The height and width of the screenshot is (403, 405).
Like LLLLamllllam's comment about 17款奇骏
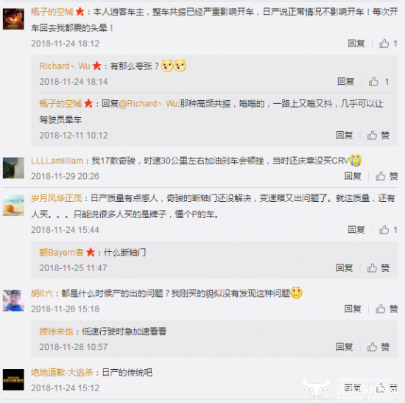tap(381, 176)
